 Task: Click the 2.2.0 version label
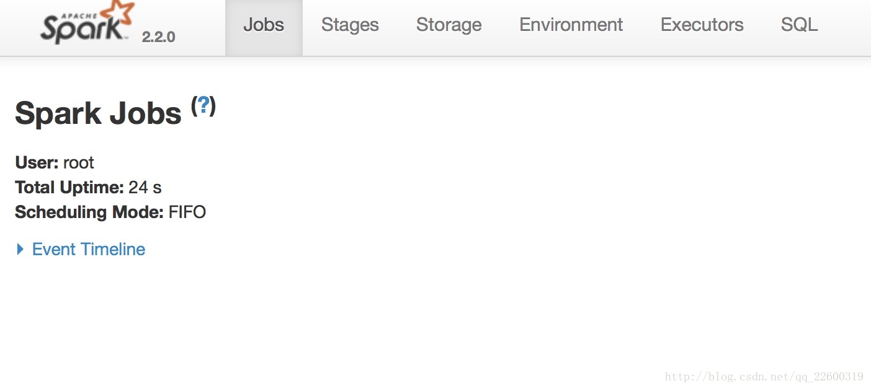point(158,37)
